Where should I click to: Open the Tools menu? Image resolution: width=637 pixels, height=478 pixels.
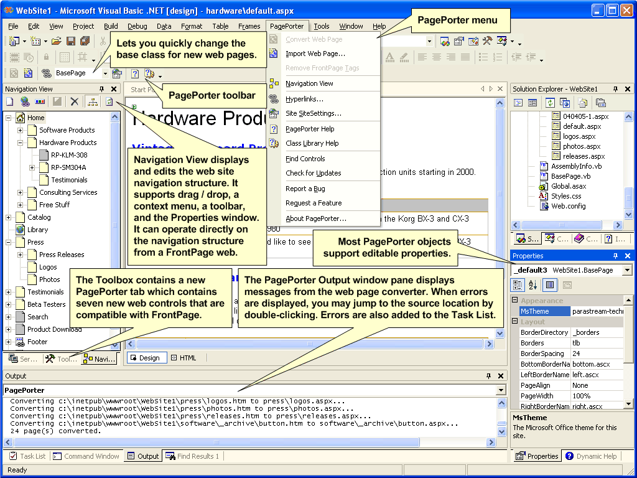click(x=322, y=26)
